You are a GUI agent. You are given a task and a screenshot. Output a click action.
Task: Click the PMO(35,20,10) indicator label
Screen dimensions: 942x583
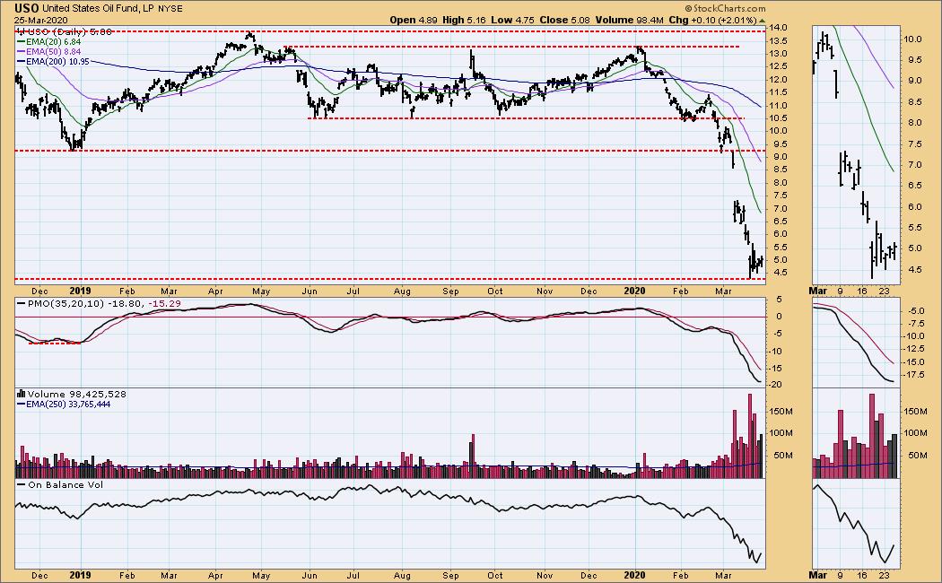pos(65,304)
